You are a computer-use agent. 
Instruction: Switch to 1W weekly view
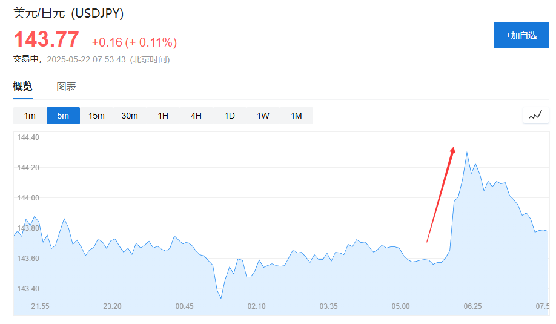pyautogui.click(x=263, y=116)
